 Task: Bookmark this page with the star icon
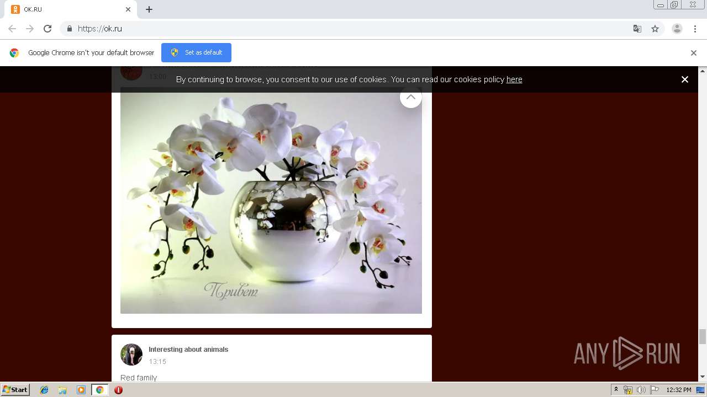tap(655, 29)
